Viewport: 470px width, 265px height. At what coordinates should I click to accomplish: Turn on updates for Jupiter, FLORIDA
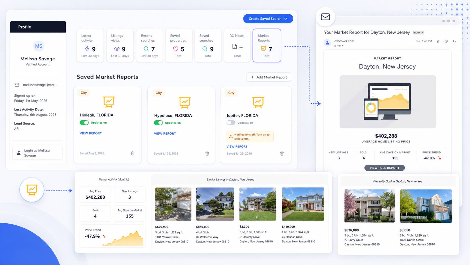tap(231, 123)
